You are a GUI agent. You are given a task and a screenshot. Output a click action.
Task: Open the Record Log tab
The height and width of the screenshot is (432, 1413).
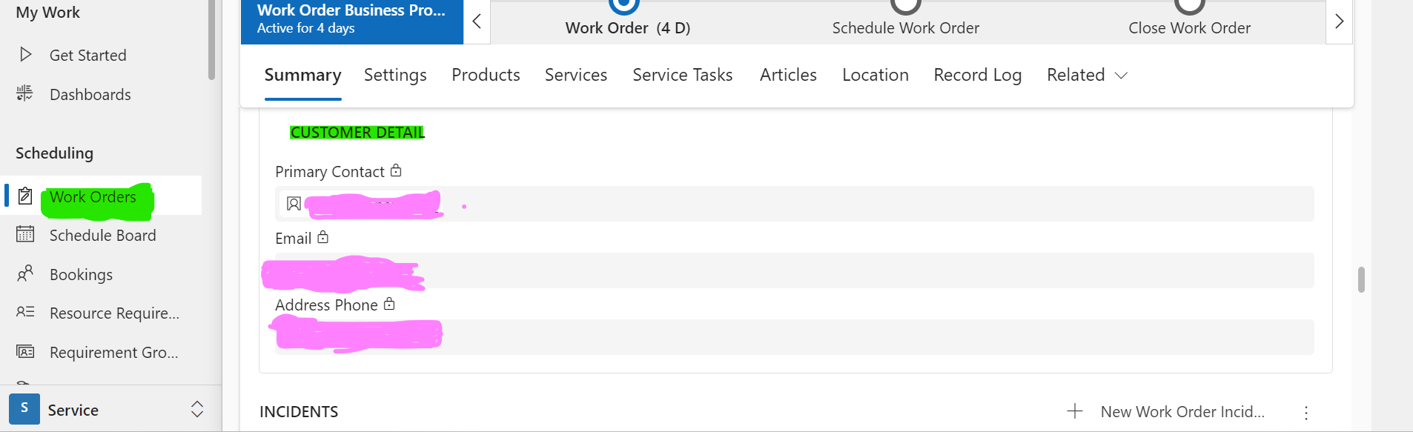(x=977, y=75)
